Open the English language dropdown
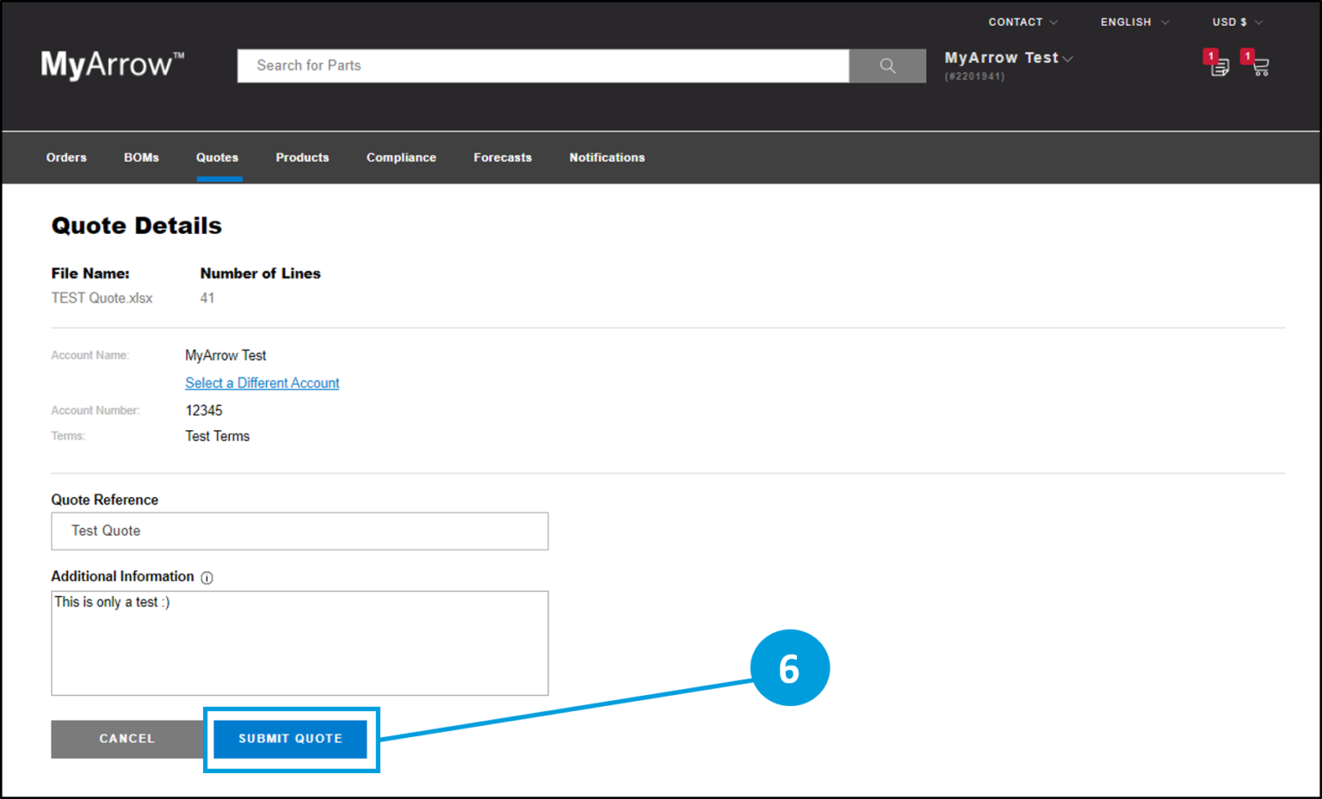This screenshot has width=1322, height=799. point(1134,22)
